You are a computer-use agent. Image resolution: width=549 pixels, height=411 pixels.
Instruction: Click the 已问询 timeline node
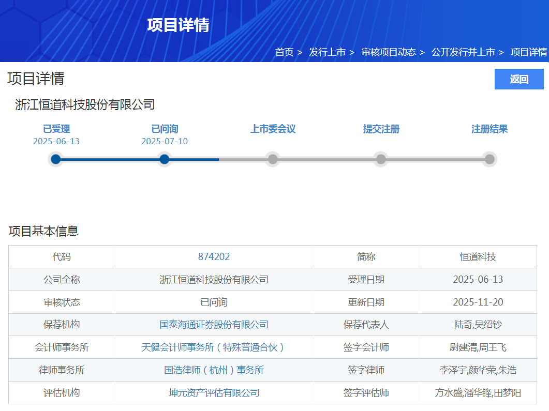click(x=165, y=159)
